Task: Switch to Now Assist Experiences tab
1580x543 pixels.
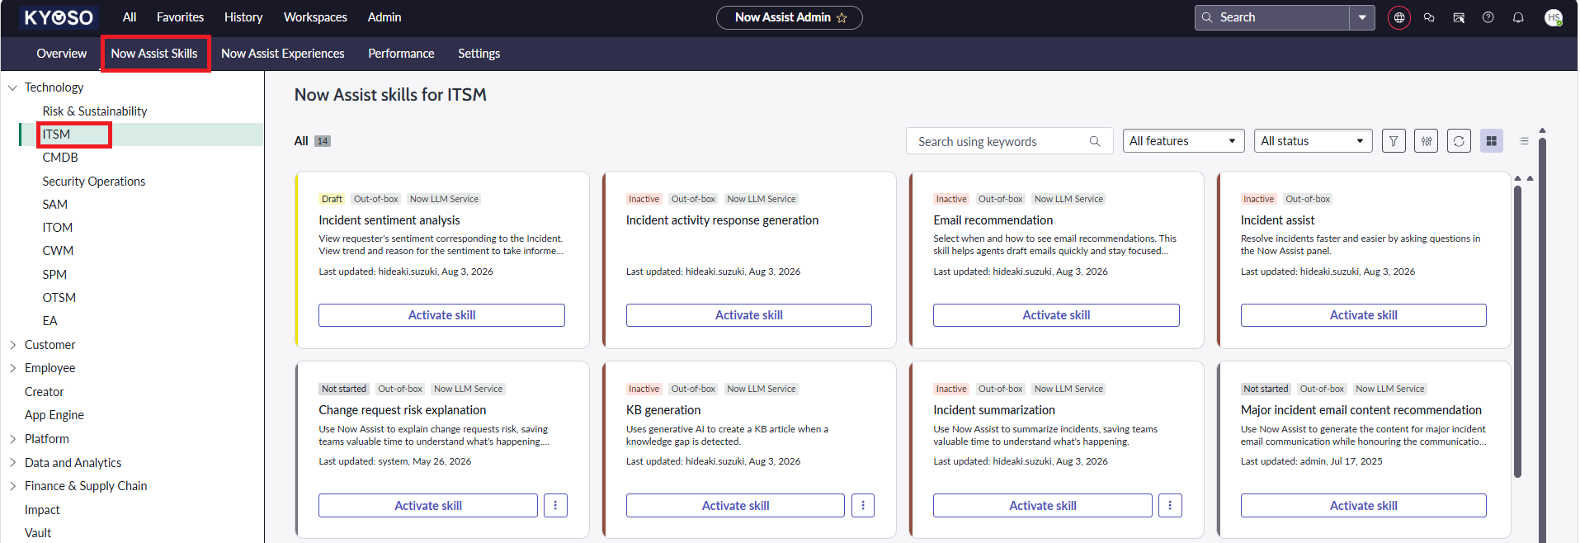Action: pyautogui.click(x=283, y=54)
